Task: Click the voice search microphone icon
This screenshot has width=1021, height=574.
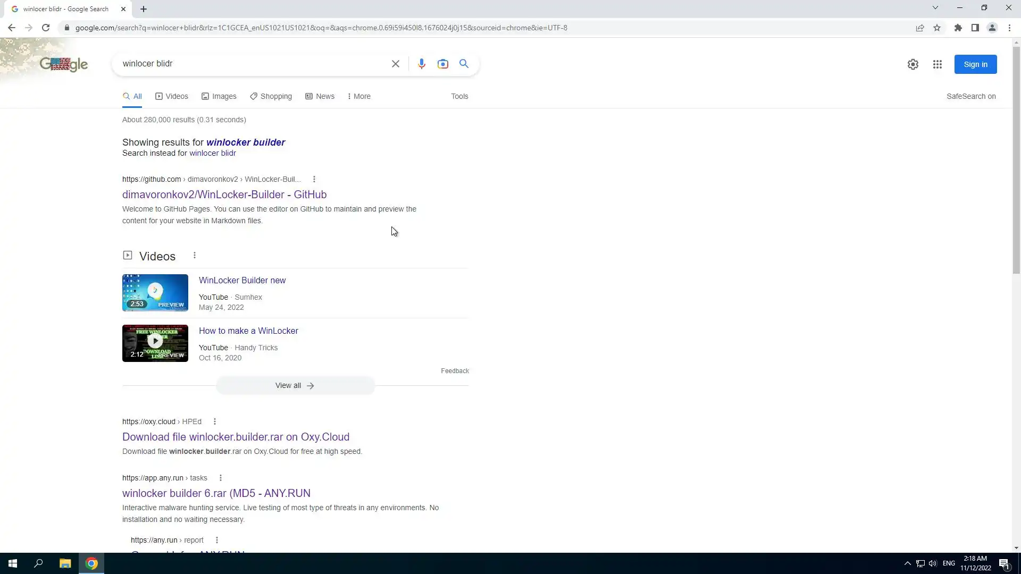Action: (421, 64)
